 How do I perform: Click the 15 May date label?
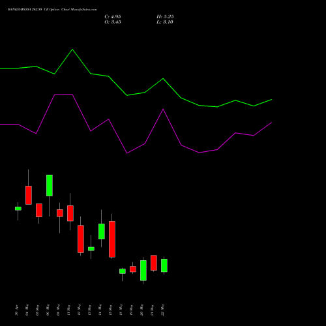pyautogui.click(x=111, y=310)
